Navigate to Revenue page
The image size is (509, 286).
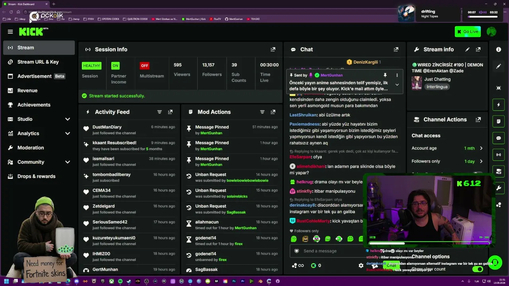tap(39, 91)
